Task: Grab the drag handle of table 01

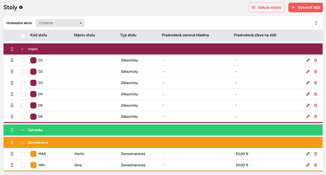Action: coord(12,60)
